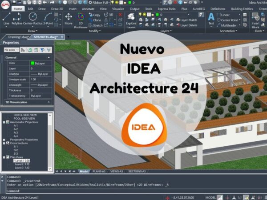Select the Level1 0.00 plan view

click(22, 160)
